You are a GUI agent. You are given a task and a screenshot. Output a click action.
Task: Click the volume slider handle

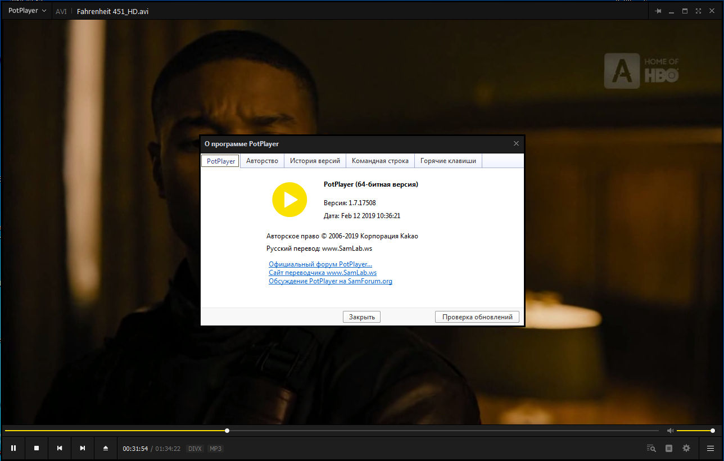pos(713,431)
